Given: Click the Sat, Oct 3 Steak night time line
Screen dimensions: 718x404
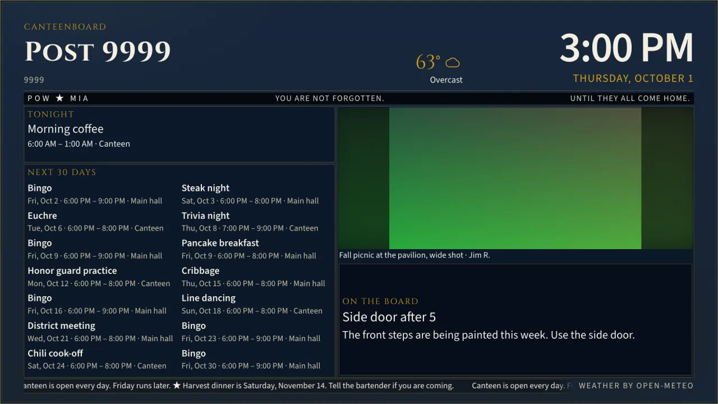Looking at the screenshot, I should [250, 201].
